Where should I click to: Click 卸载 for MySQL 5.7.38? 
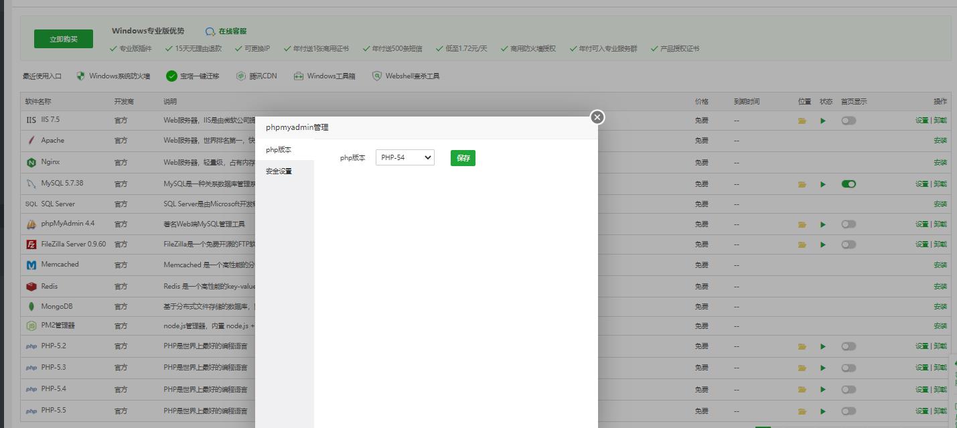940,184
